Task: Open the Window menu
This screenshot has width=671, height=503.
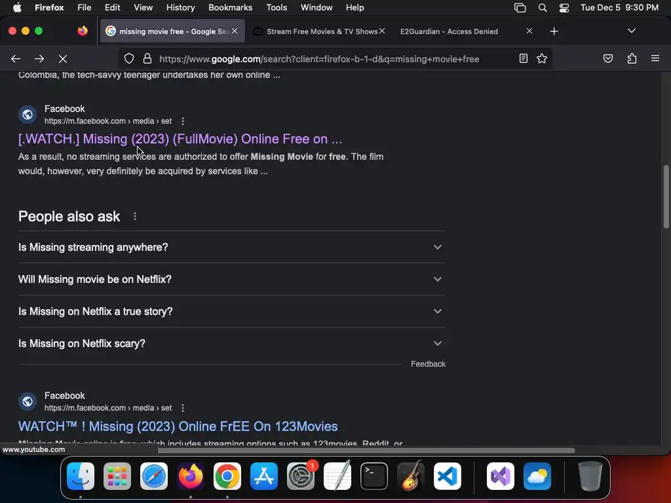Action: [316, 7]
